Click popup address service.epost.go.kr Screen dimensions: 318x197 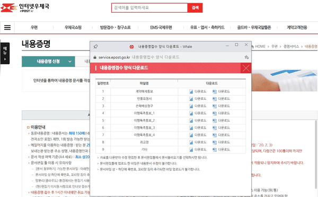[114, 57]
